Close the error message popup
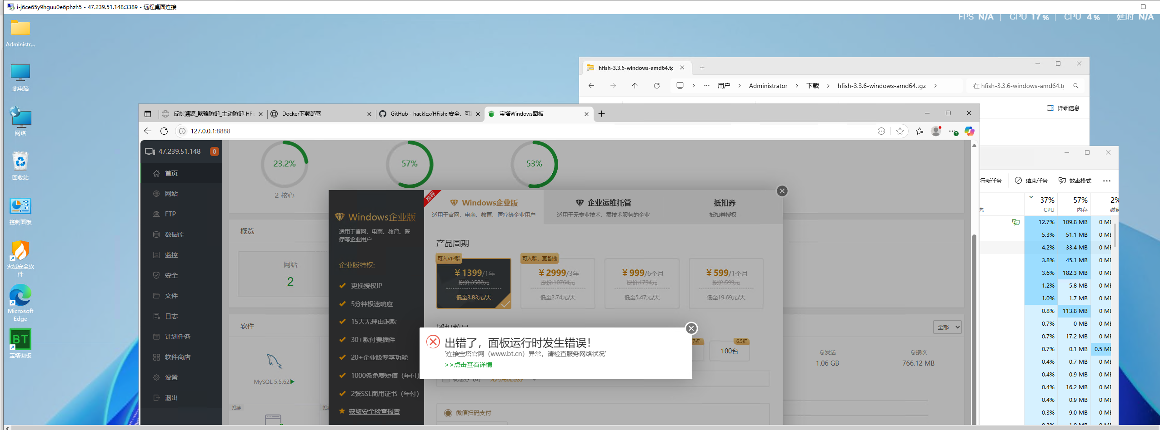Image resolution: width=1160 pixels, height=430 pixels. pyautogui.click(x=691, y=328)
